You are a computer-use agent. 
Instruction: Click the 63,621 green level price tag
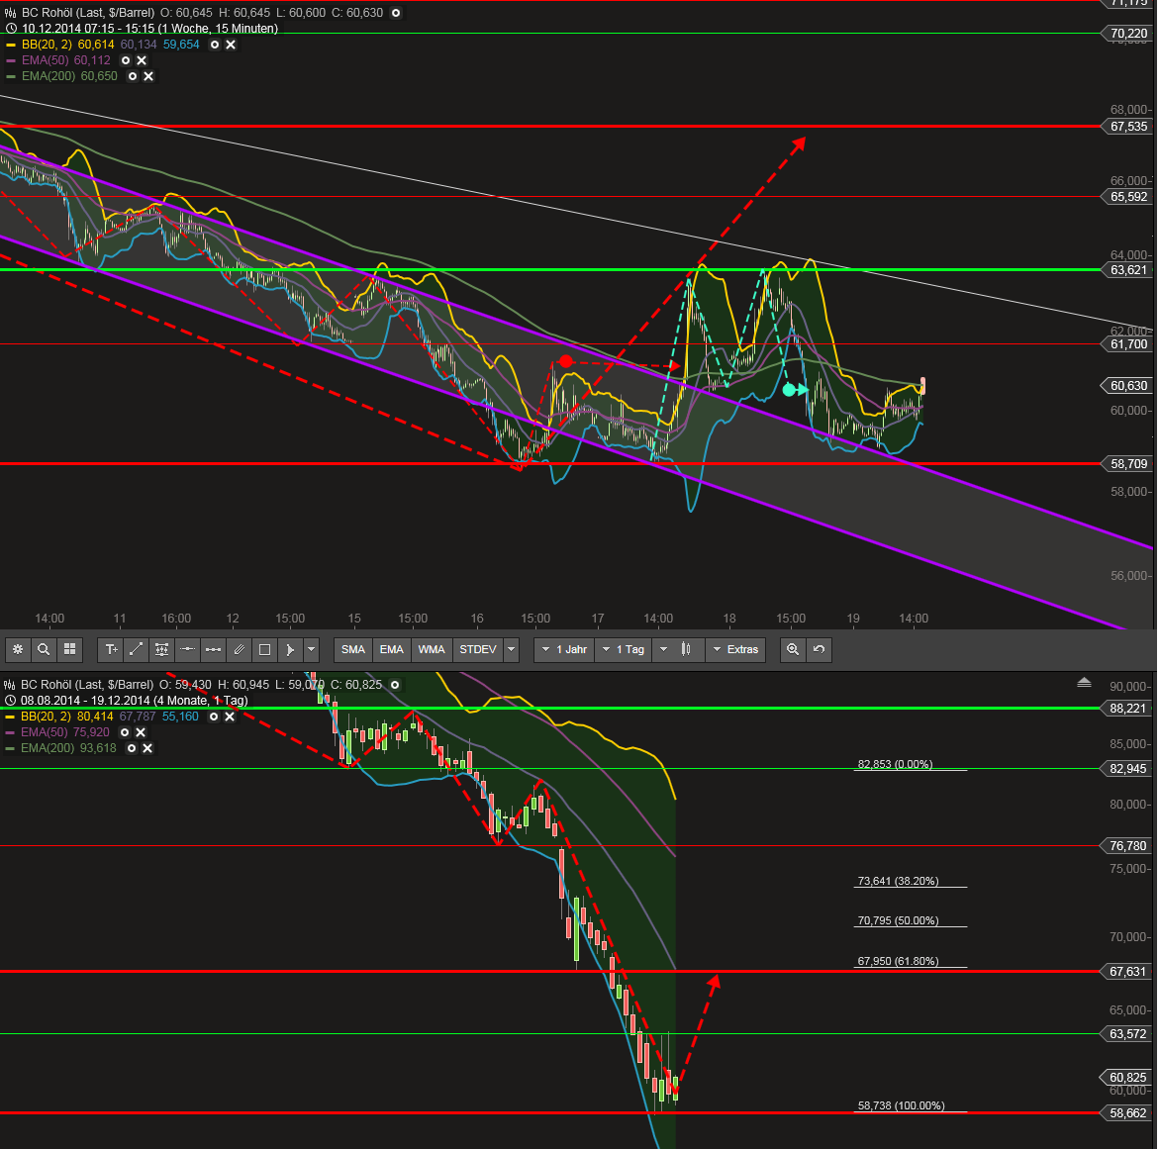(1127, 270)
